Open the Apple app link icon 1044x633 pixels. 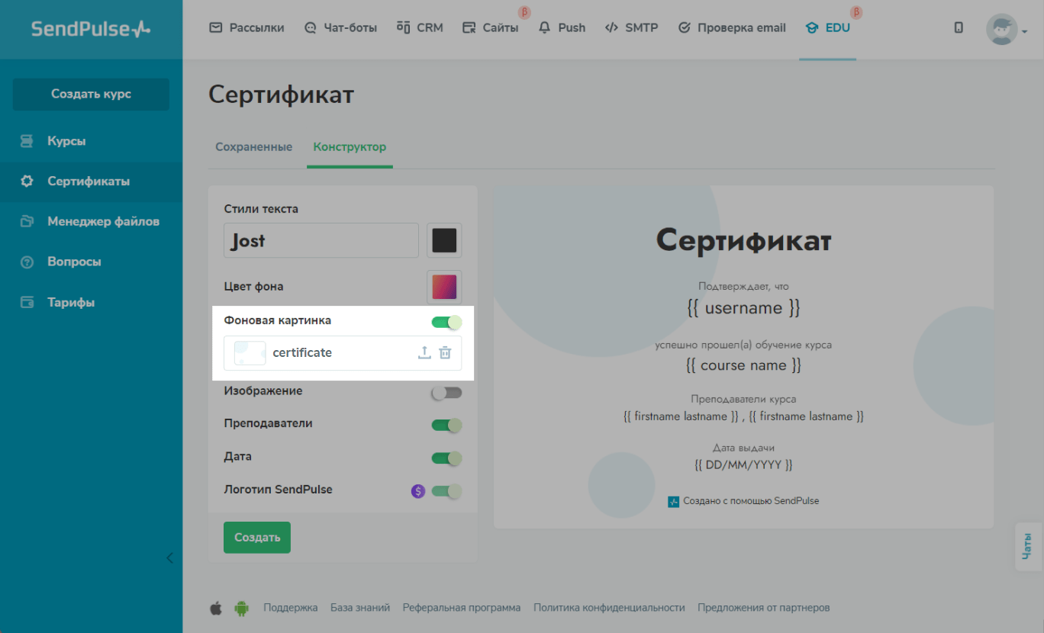[x=216, y=608]
